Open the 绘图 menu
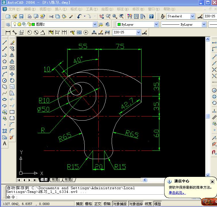217x207 pixels. 107,9
